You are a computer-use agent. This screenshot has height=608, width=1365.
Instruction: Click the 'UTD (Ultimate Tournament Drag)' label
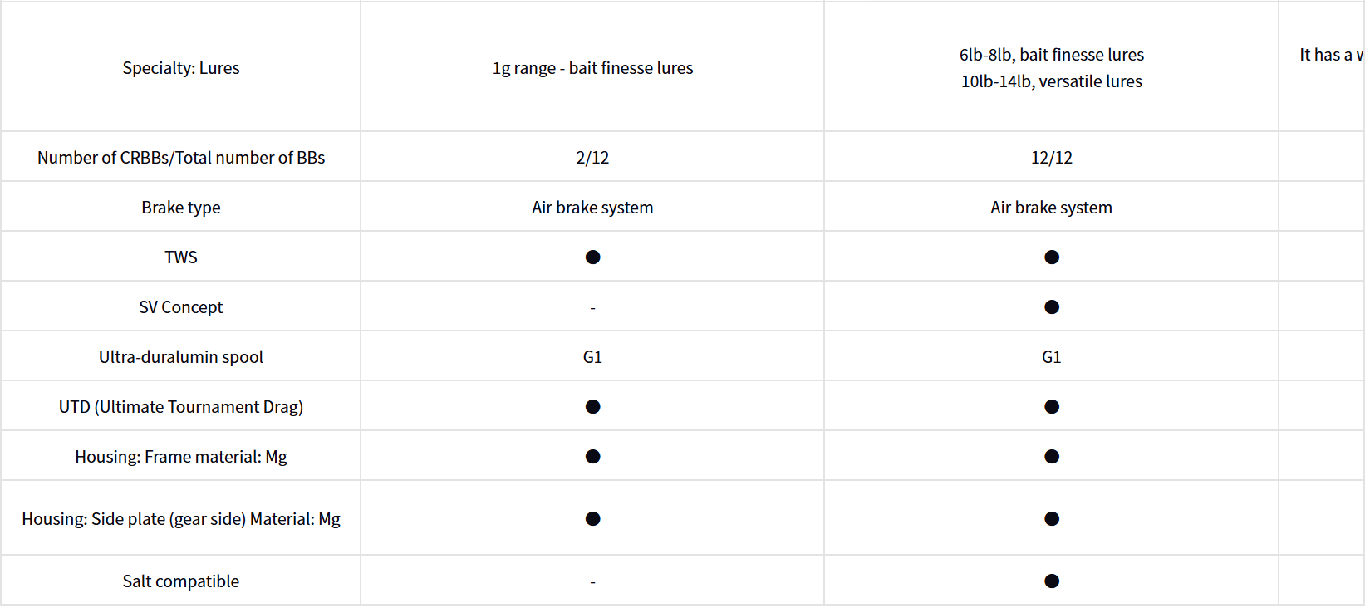click(181, 407)
